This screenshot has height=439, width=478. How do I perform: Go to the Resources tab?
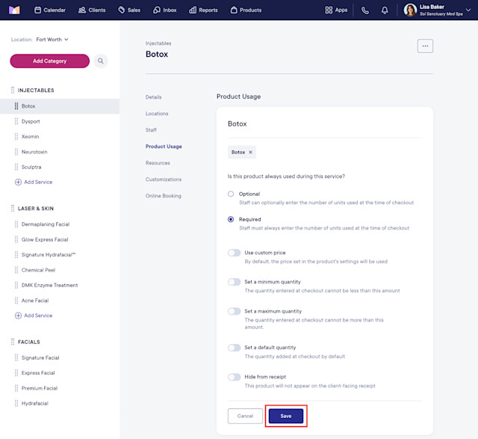158,163
